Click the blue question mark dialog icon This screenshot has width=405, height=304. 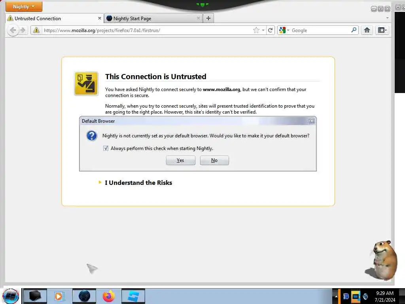(92, 136)
